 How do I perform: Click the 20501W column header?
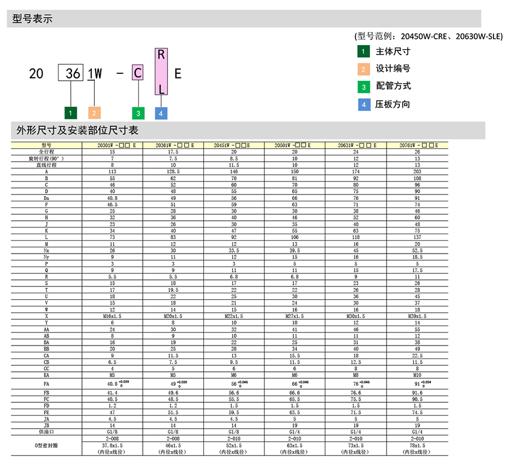click(x=295, y=145)
